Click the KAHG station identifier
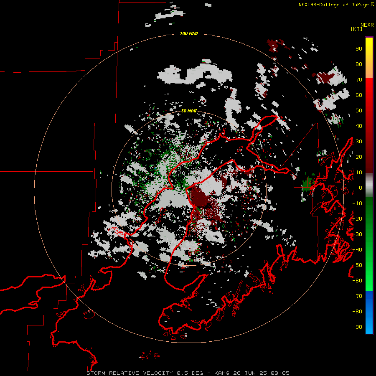376x376 pixels. point(222,373)
